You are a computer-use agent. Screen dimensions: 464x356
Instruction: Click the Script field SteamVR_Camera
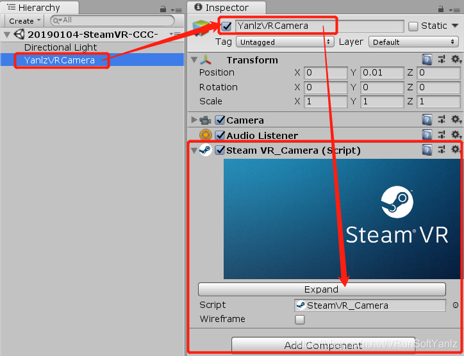click(x=370, y=305)
